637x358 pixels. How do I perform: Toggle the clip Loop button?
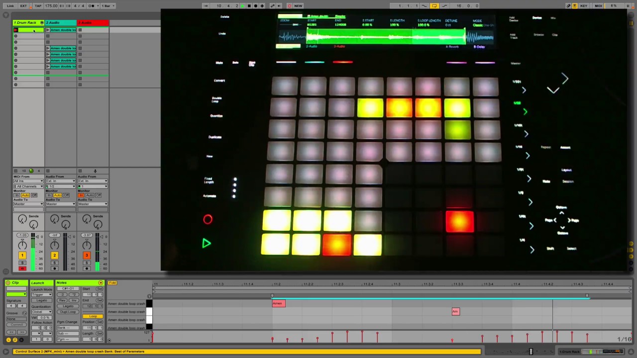click(93, 316)
